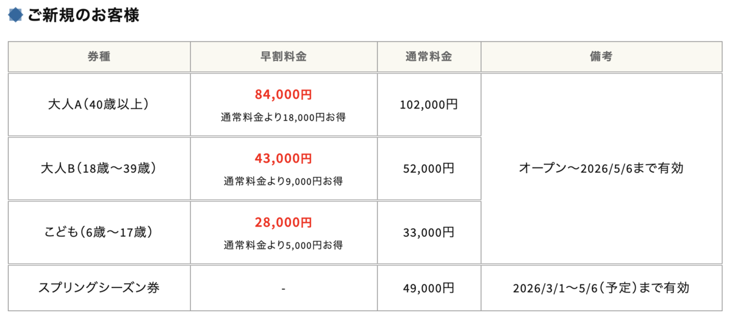
Task: Click the red 43,000円 early-bird price
Action: coord(284,158)
